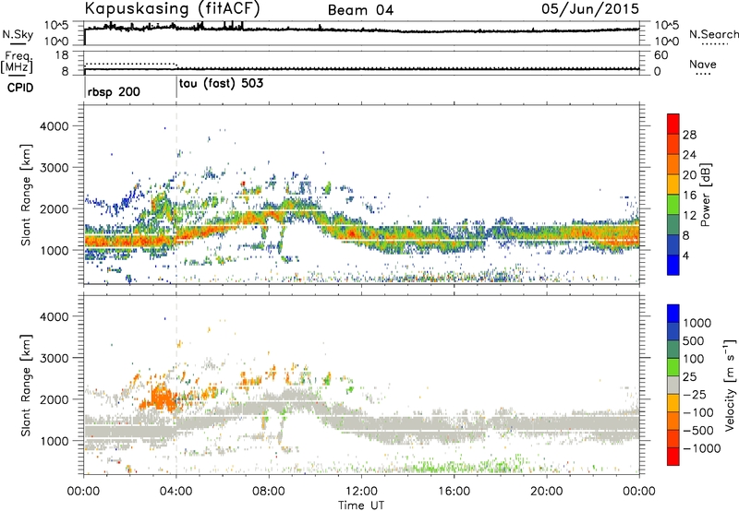Click the 'N.Search' legend label
Viewport: 739px width, 511px height.
[x=713, y=34]
